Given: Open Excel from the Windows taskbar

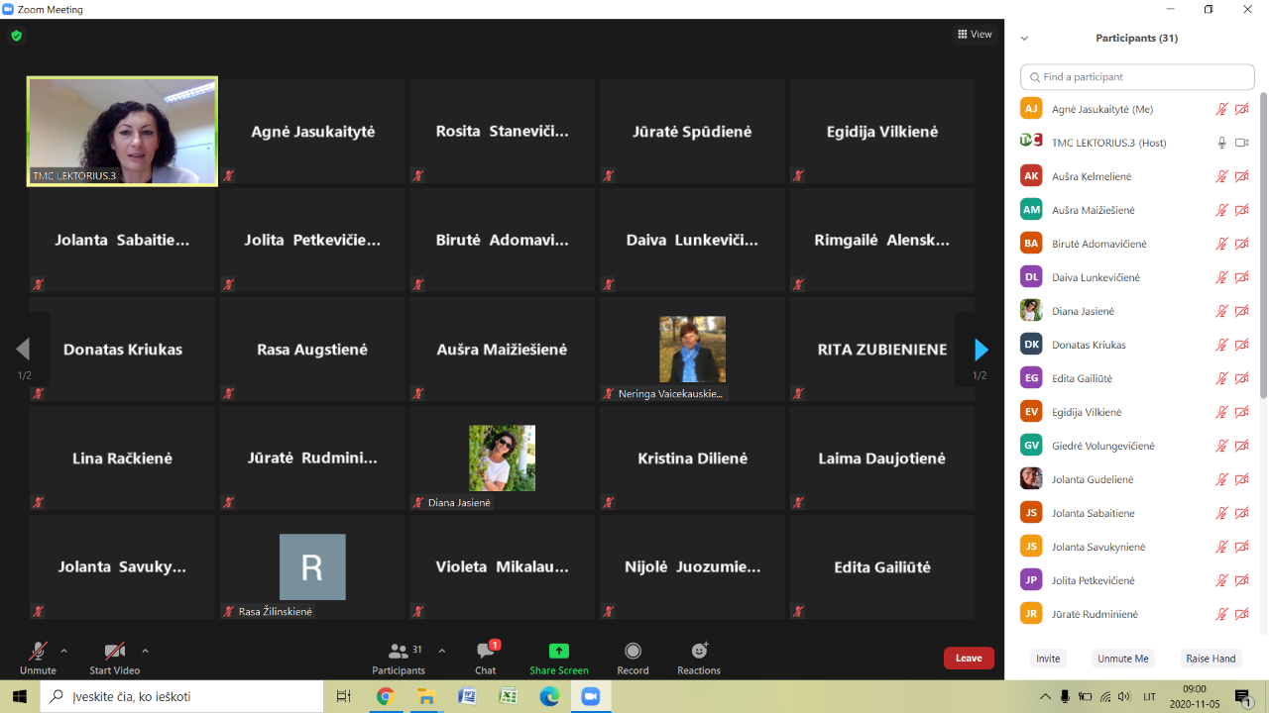Looking at the screenshot, I should [508, 696].
